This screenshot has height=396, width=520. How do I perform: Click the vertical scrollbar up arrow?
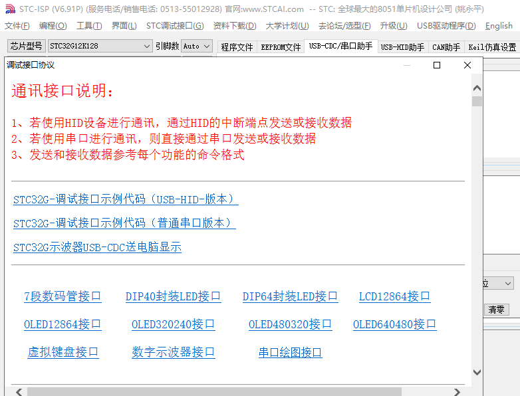pyautogui.click(x=477, y=88)
